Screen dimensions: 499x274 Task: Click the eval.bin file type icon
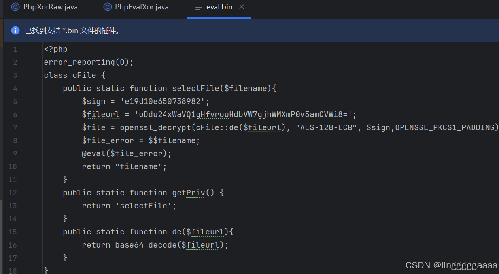199,7
